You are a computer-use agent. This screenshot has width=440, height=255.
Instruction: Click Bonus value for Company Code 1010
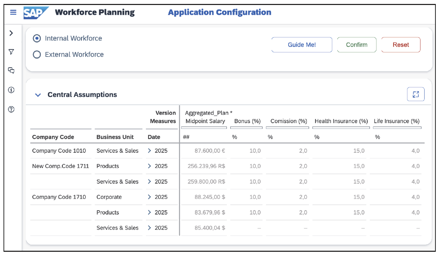point(255,151)
